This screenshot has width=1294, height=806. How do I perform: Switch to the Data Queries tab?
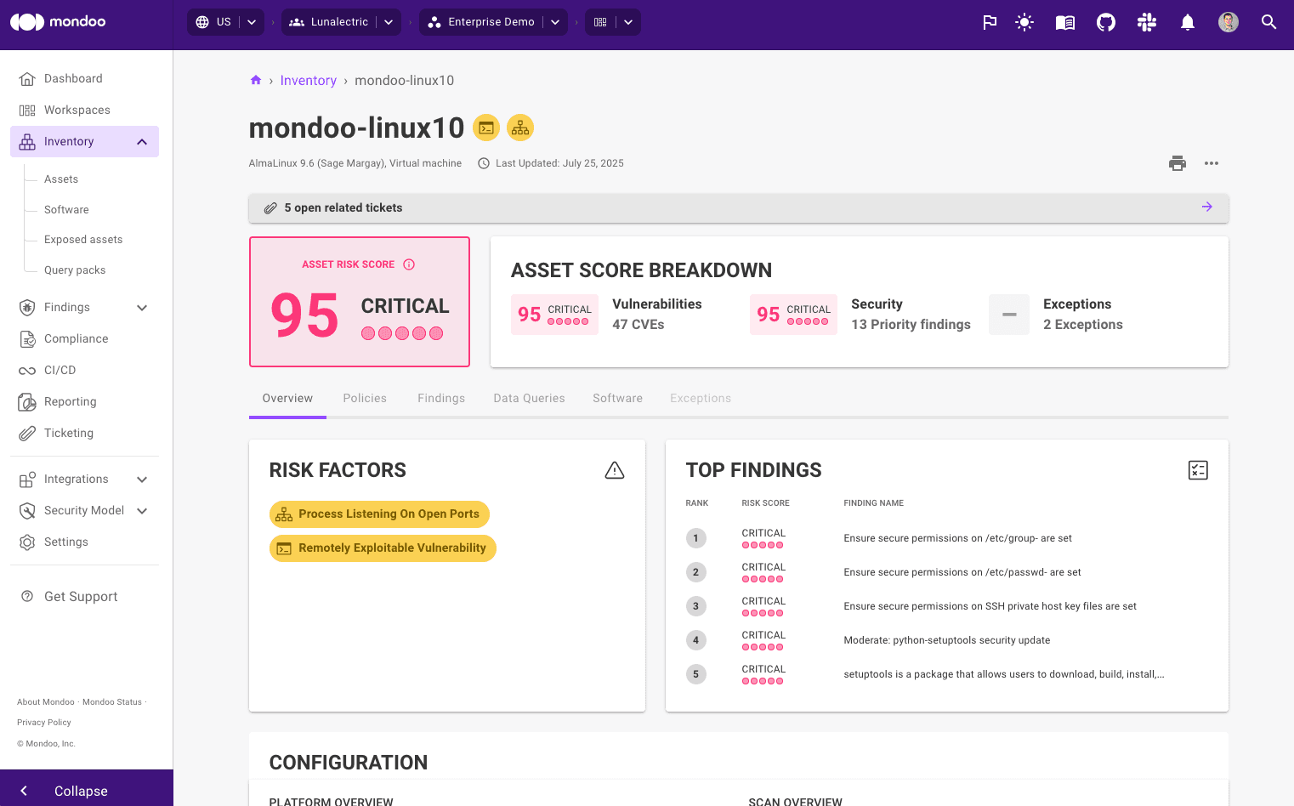pos(528,398)
